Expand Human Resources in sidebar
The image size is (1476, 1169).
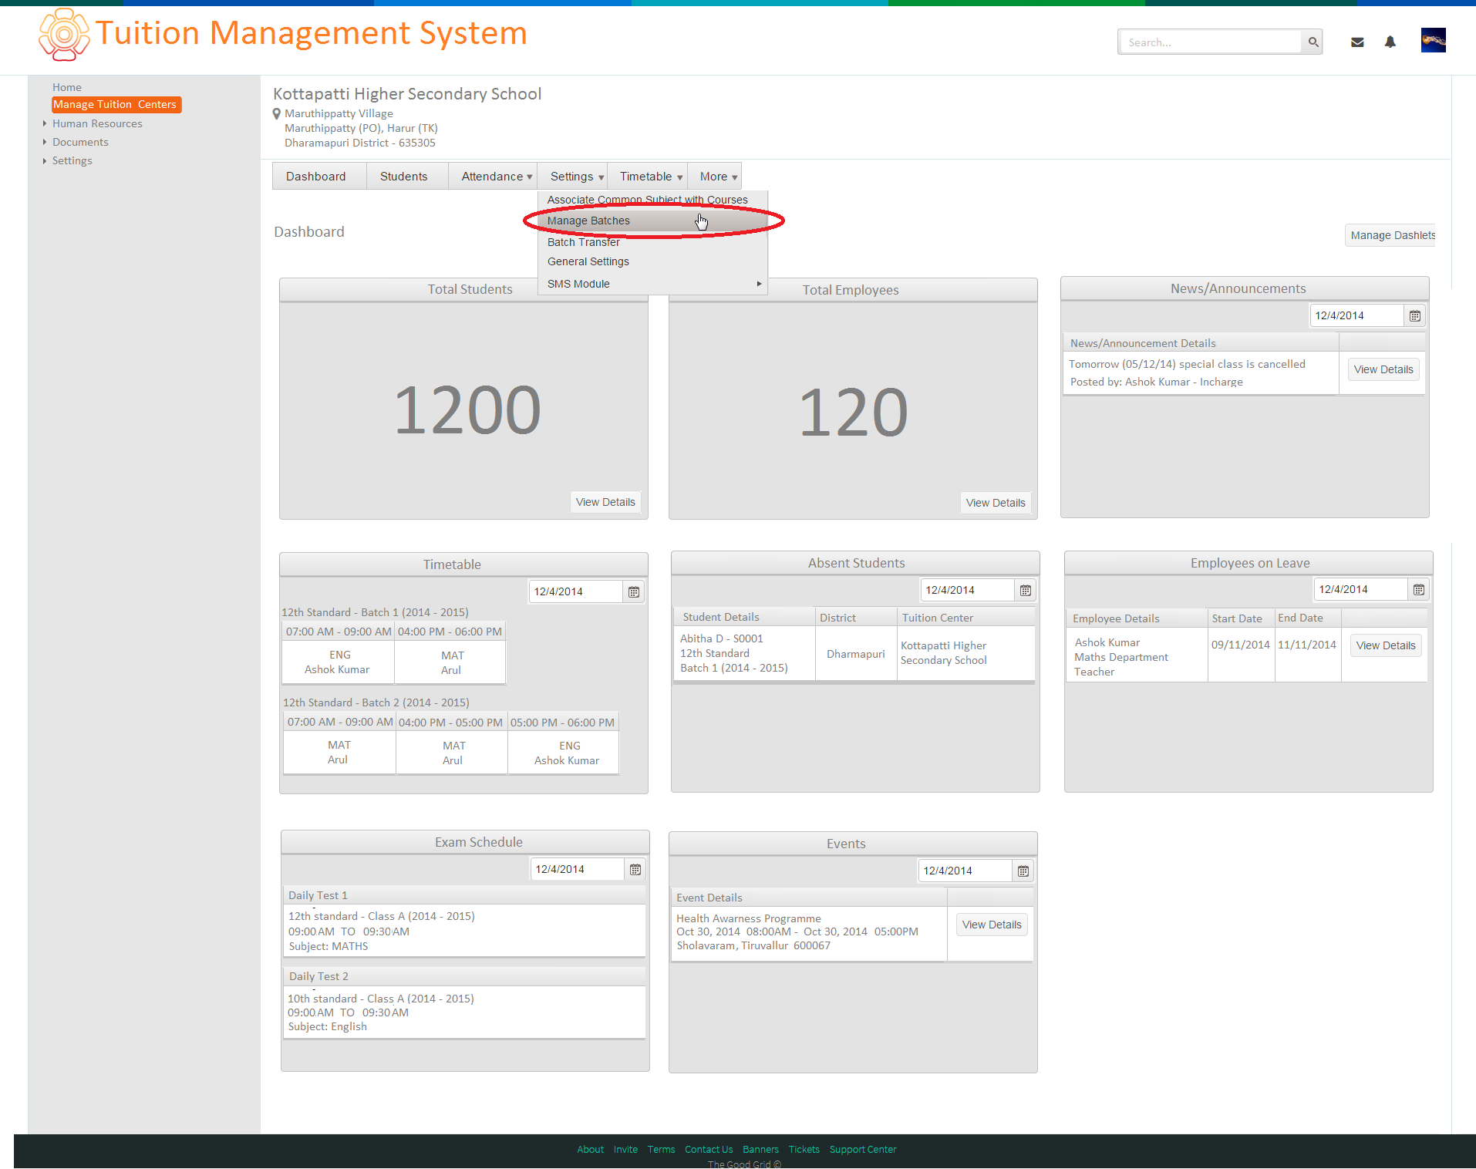[45, 123]
